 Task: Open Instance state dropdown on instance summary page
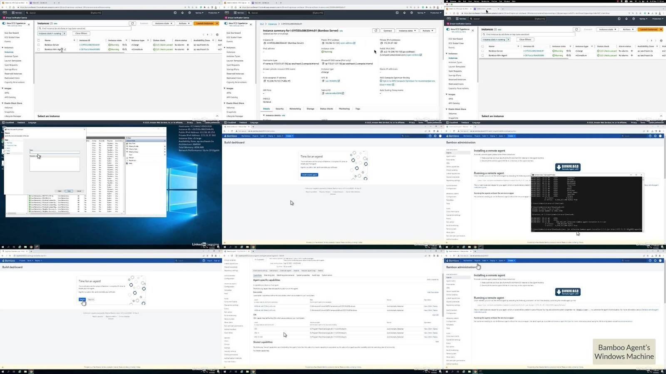(407, 30)
